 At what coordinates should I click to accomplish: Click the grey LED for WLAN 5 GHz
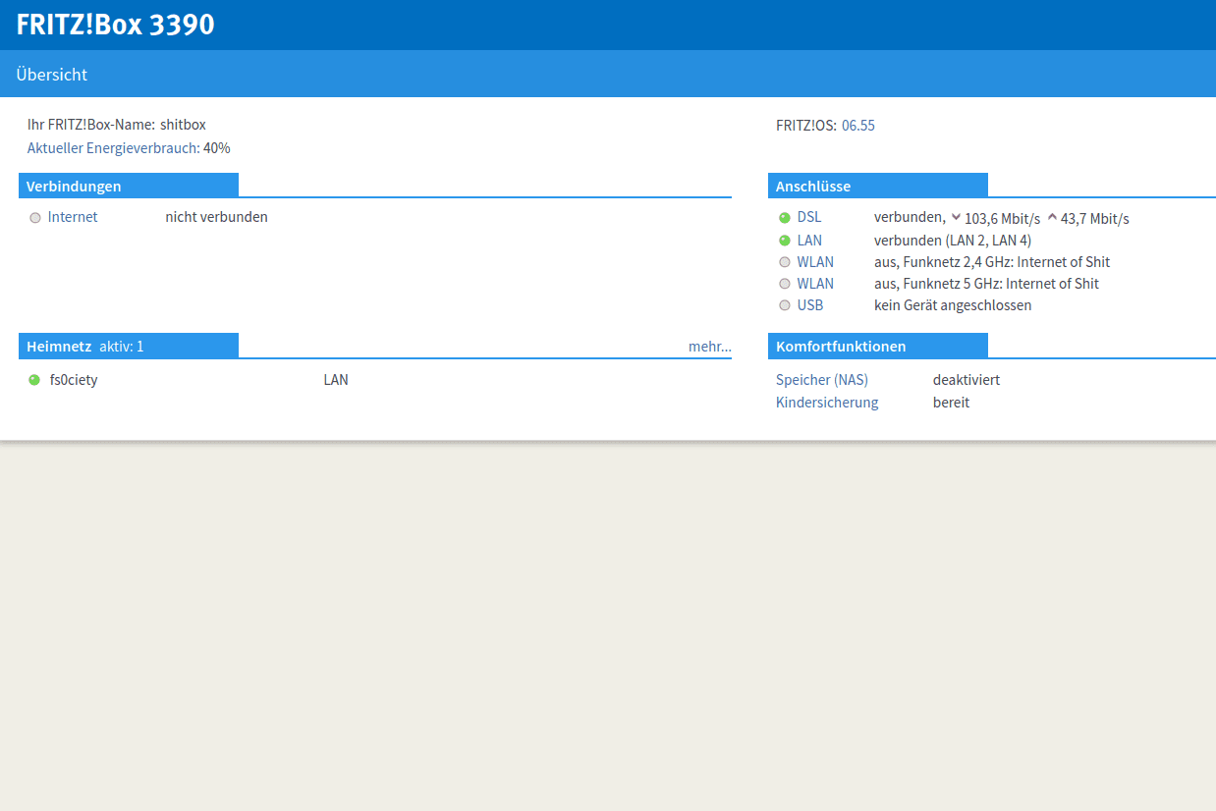(x=785, y=284)
